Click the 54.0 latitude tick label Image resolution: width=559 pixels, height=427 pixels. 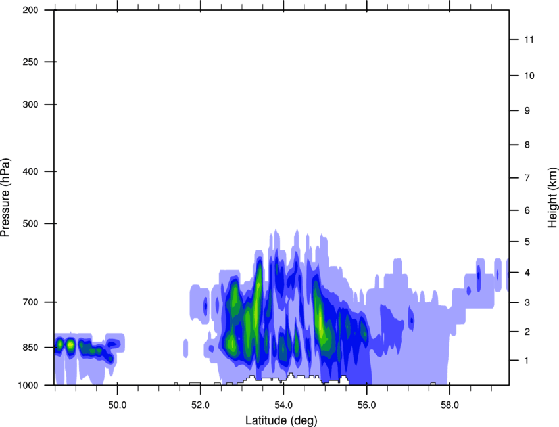pyautogui.click(x=283, y=405)
